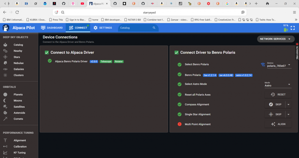299x158 pixels.
Task: Open the Settings tab
Action: click(x=103, y=28)
